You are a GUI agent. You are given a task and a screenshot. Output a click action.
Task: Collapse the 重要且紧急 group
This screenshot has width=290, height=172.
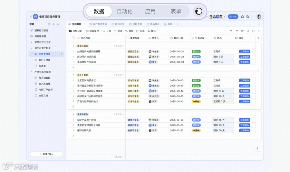73,46
